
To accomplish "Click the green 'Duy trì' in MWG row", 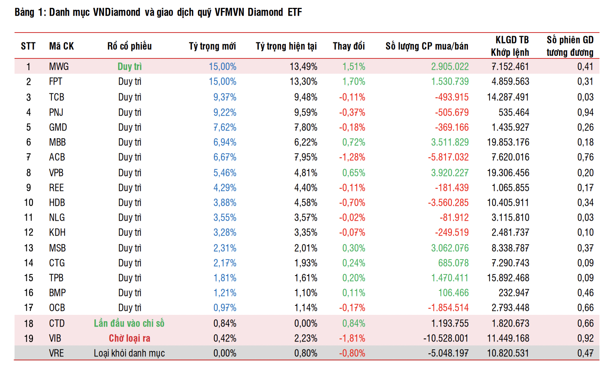I will [x=130, y=67].
